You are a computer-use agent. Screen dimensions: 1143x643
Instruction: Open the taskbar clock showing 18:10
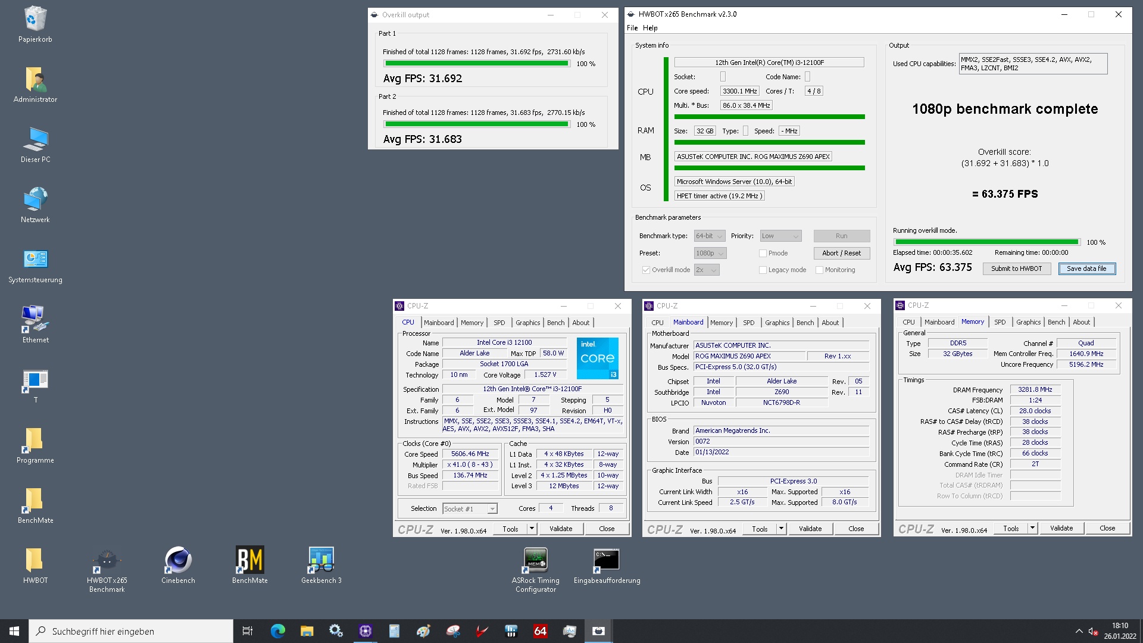[x=1120, y=631]
